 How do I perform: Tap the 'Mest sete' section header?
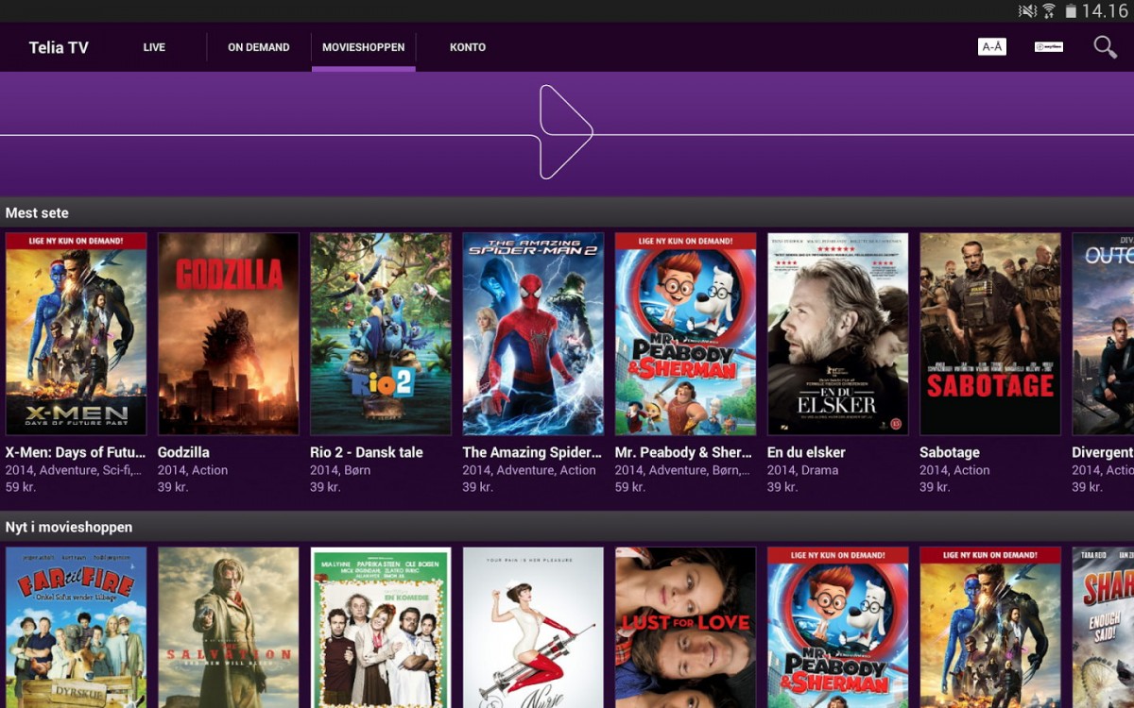[37, 213]
